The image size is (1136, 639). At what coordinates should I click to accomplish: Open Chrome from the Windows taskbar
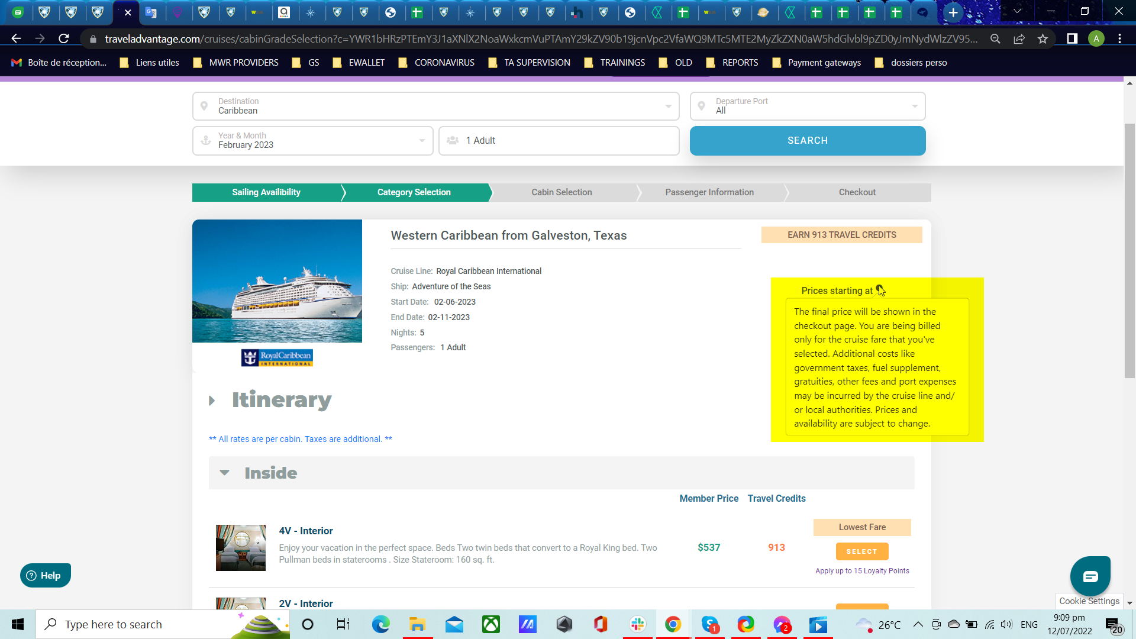tap(673, 624)
